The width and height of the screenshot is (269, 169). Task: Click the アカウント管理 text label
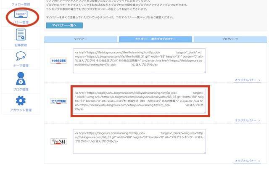(x=21, y=110)
